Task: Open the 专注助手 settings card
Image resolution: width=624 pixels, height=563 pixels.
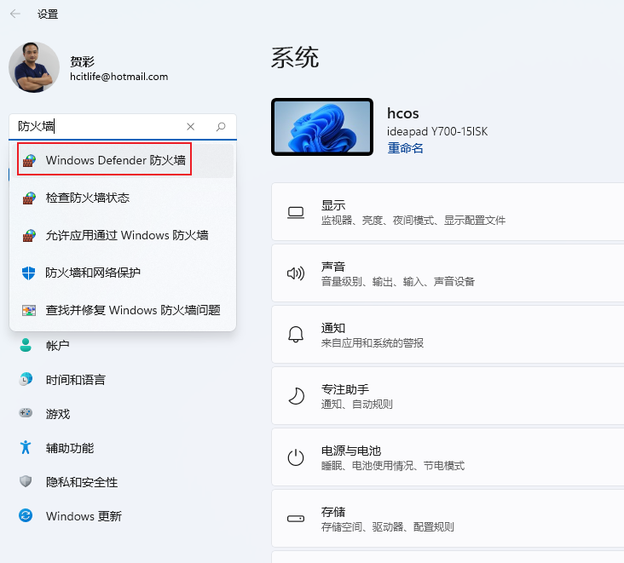Action: tap(448, 396)
